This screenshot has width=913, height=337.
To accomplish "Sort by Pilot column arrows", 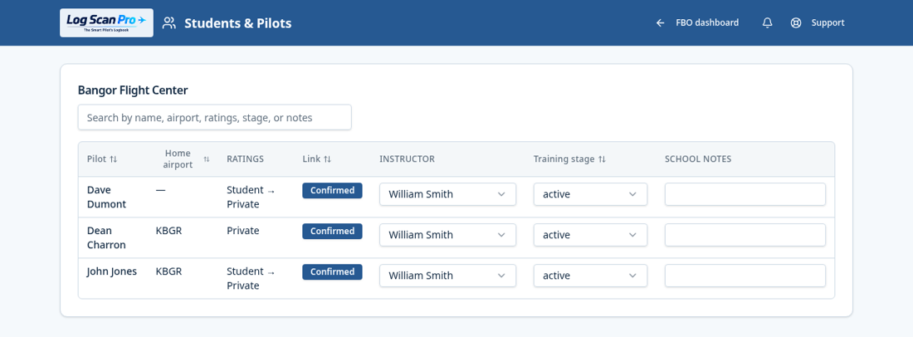I will click(114, 159).
